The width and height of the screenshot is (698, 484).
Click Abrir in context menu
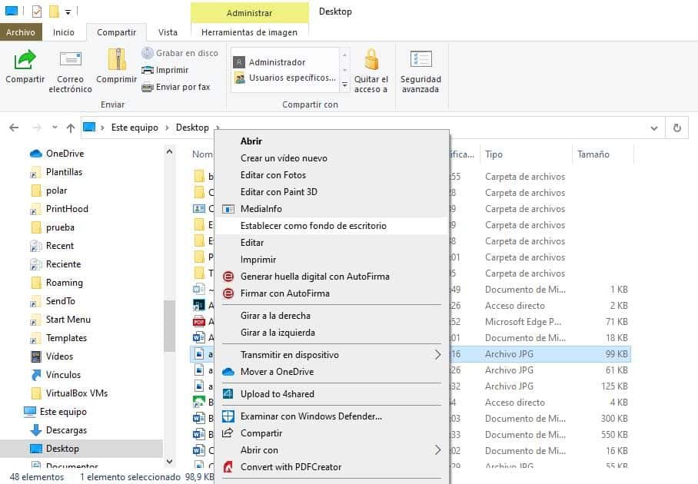[x=331, y=141]
